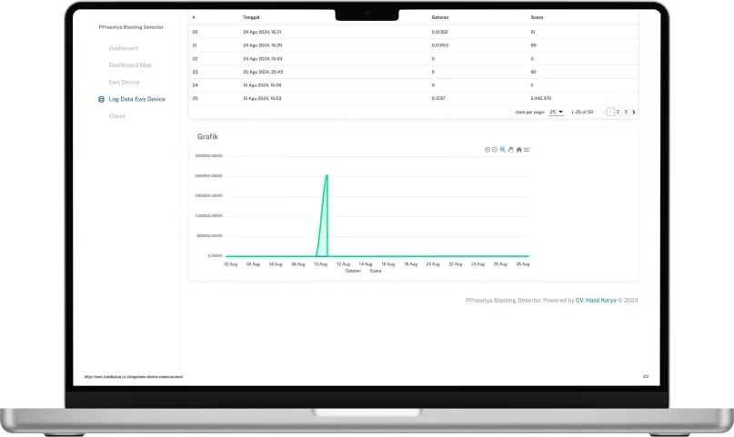Screen dimensions: 734x437
Task: Open the rows per page dropdown
Action: click(x=557, y=112)
